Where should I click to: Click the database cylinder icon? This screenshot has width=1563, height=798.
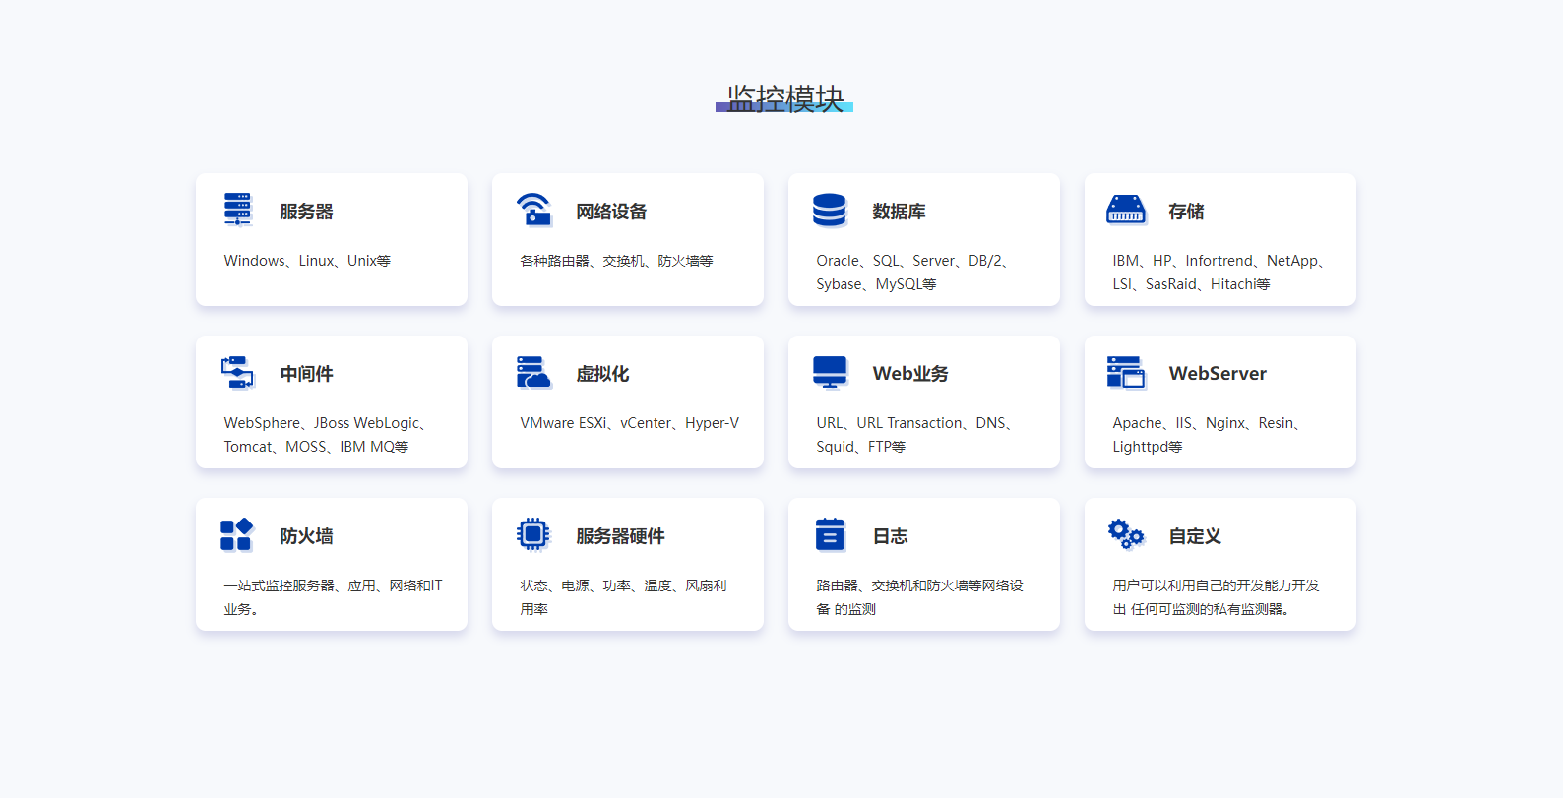click(830, 210)
